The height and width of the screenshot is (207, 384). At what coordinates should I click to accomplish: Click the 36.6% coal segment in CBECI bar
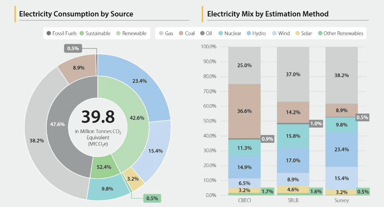(245, 111)
